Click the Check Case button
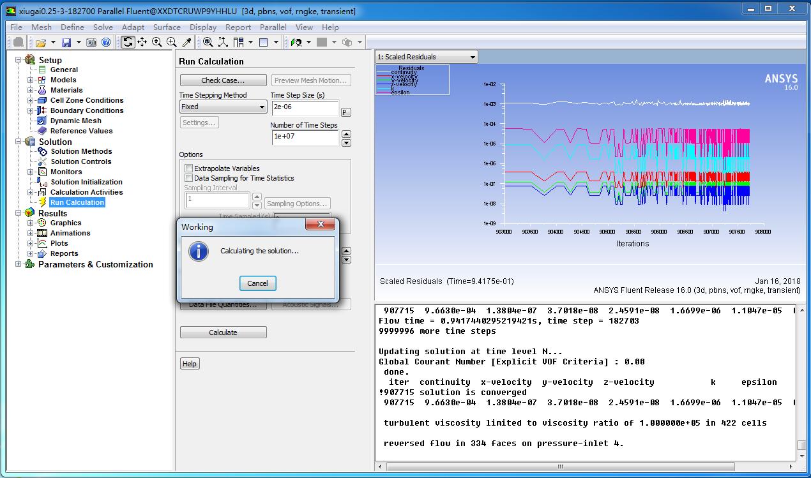 pos(223,80)
